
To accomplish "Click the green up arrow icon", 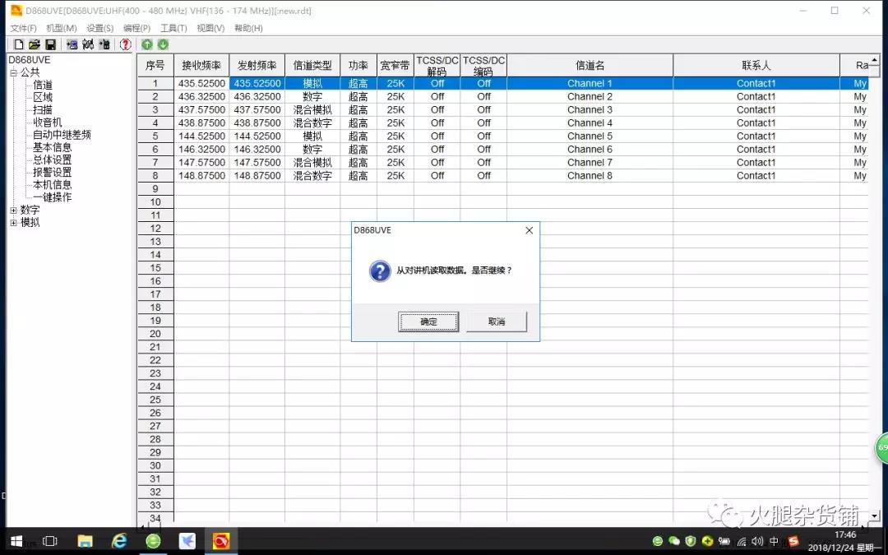I will tap(147, 44).
